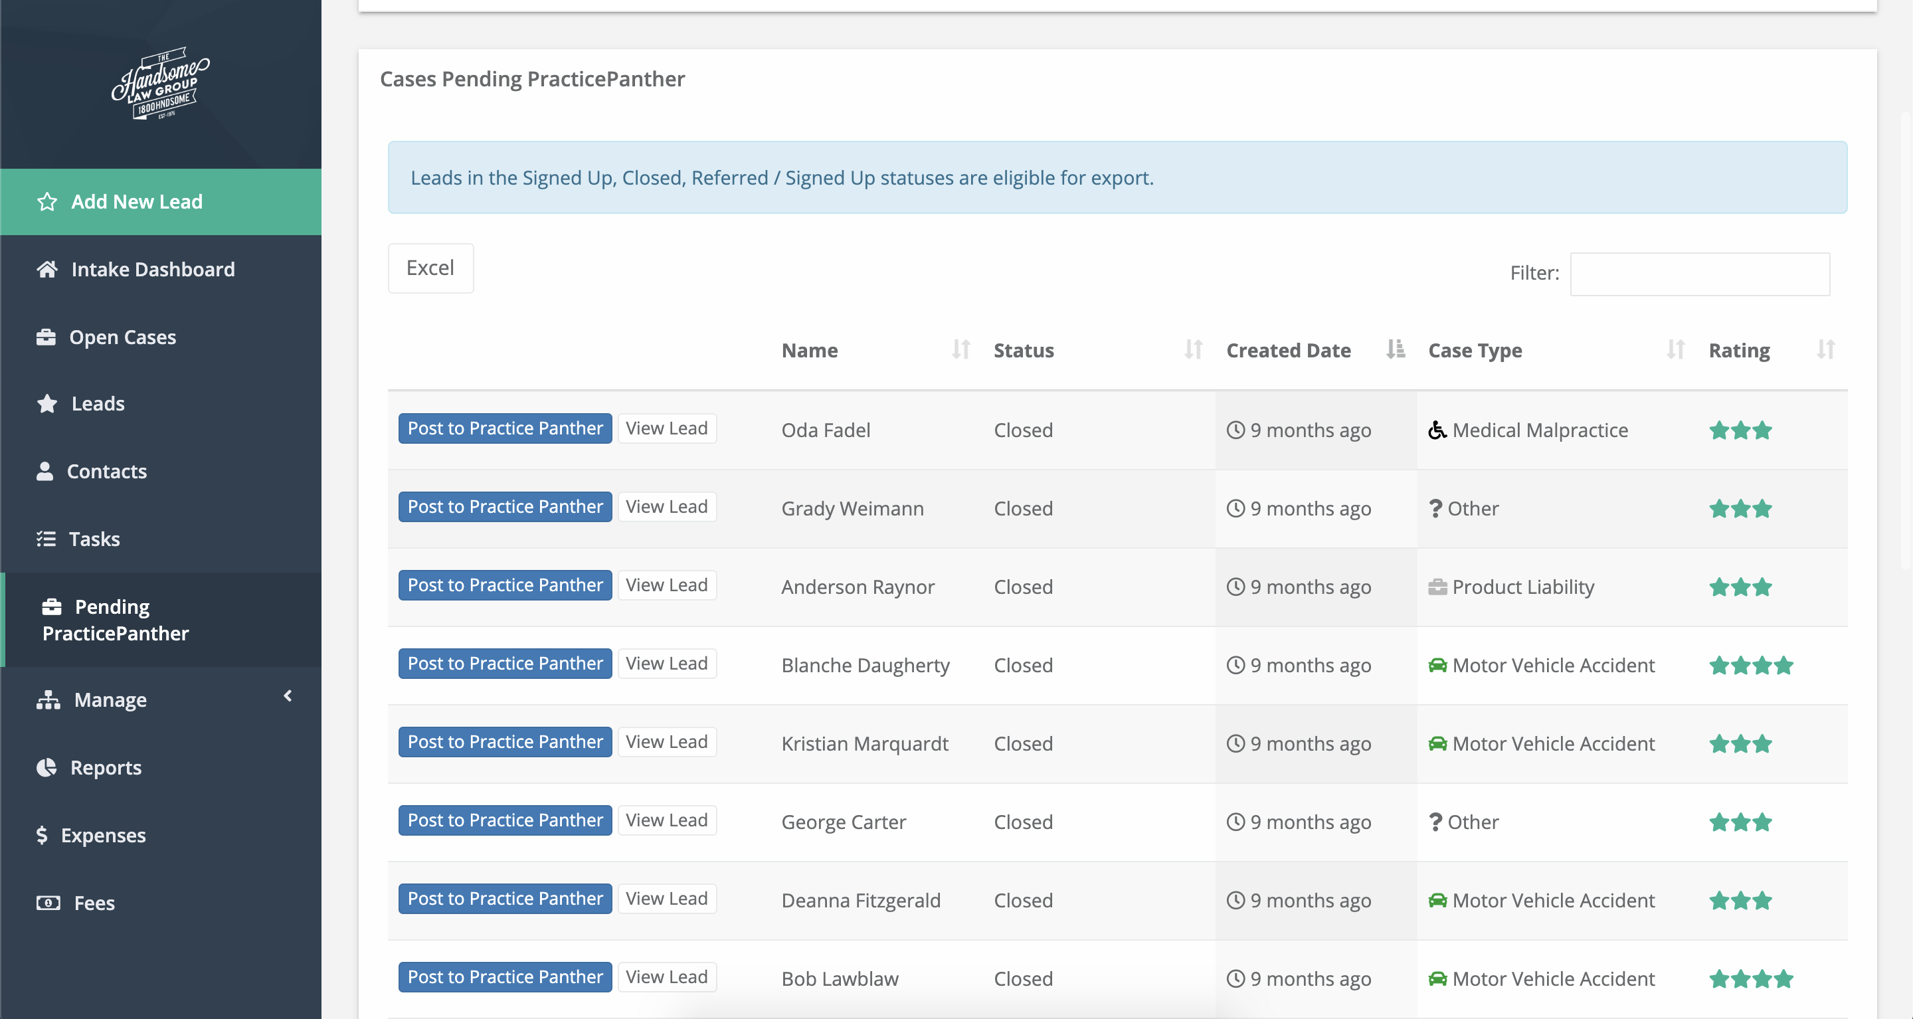The image size is (1913, 1019).
Task: Post Kristian Marquardt to Practice Panther
Action: pyautogui.click(x=505, y=742)
